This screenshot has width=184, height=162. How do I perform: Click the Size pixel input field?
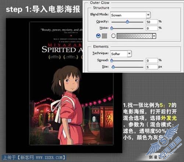click(x=152, y=67)
